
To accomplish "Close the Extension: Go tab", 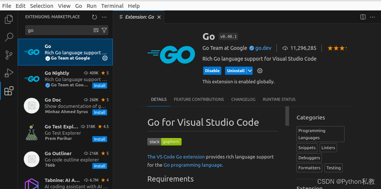I will click(x=159, y=17).
